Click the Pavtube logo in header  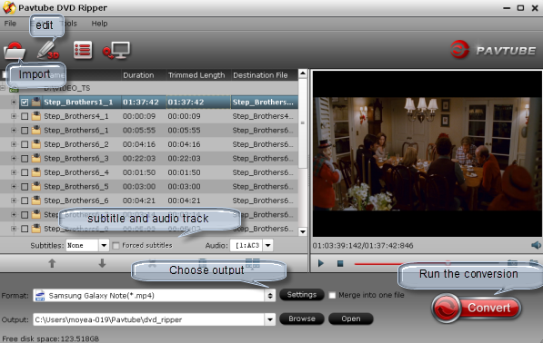coord(492,50)
